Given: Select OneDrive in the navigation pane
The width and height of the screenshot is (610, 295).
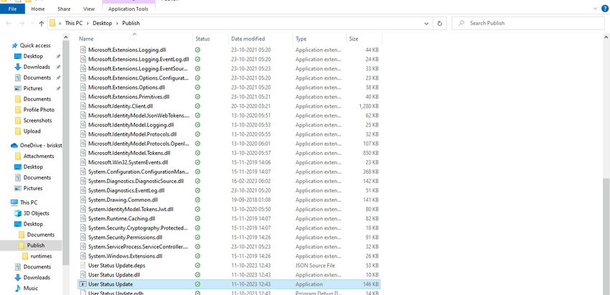Looking at the screenshot, I should coord(41,146).
